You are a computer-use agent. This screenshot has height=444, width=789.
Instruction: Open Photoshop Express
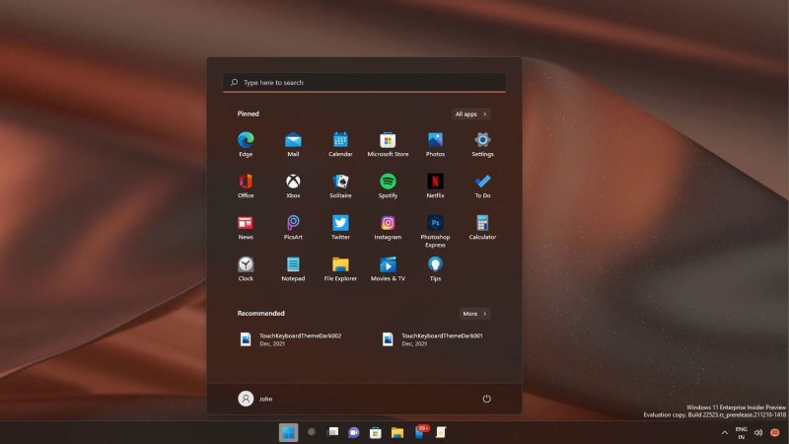(435, 224)
